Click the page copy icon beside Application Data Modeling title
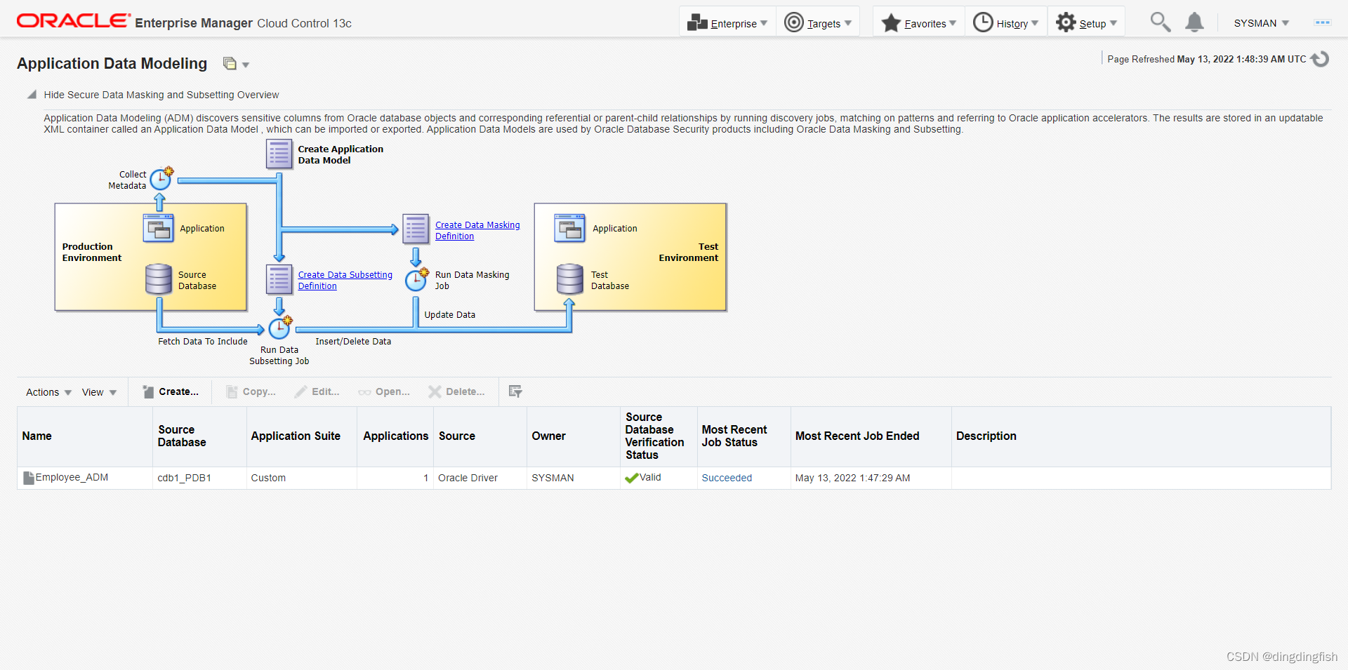 [x=230, y=64]
